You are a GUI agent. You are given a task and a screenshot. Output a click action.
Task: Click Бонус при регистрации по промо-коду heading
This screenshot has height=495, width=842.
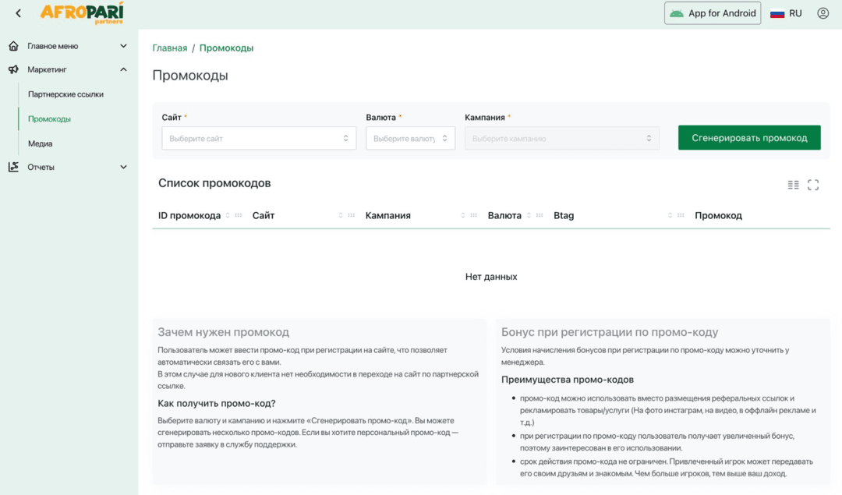click(x=610, y=332)
